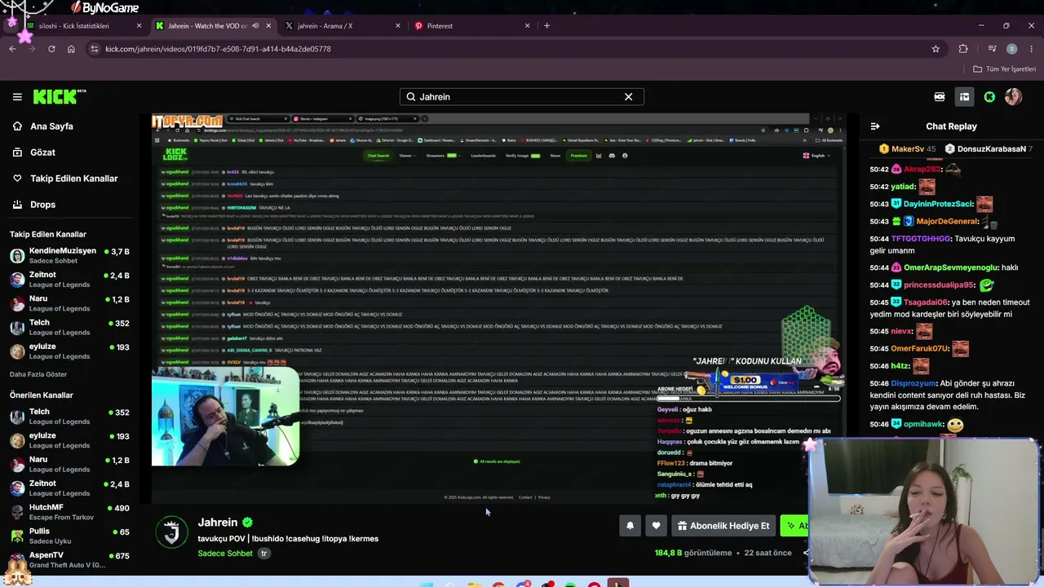Click the kick.com URL in address bar
This screenshot has height=587, width=1044.
[x=218, y=49]
